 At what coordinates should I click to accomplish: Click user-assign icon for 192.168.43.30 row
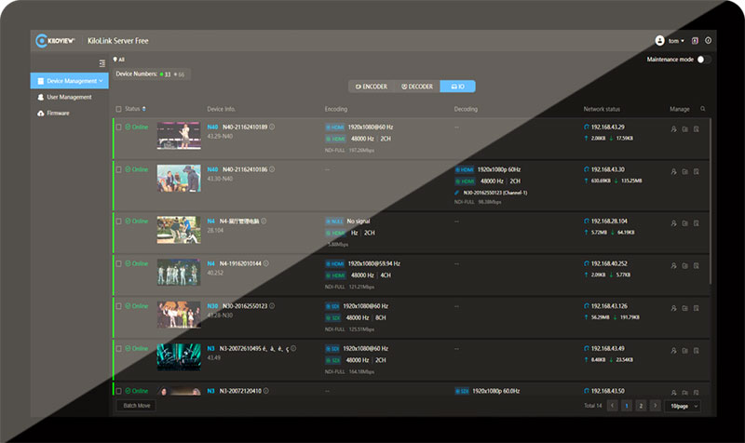click(x=673, y=171)
